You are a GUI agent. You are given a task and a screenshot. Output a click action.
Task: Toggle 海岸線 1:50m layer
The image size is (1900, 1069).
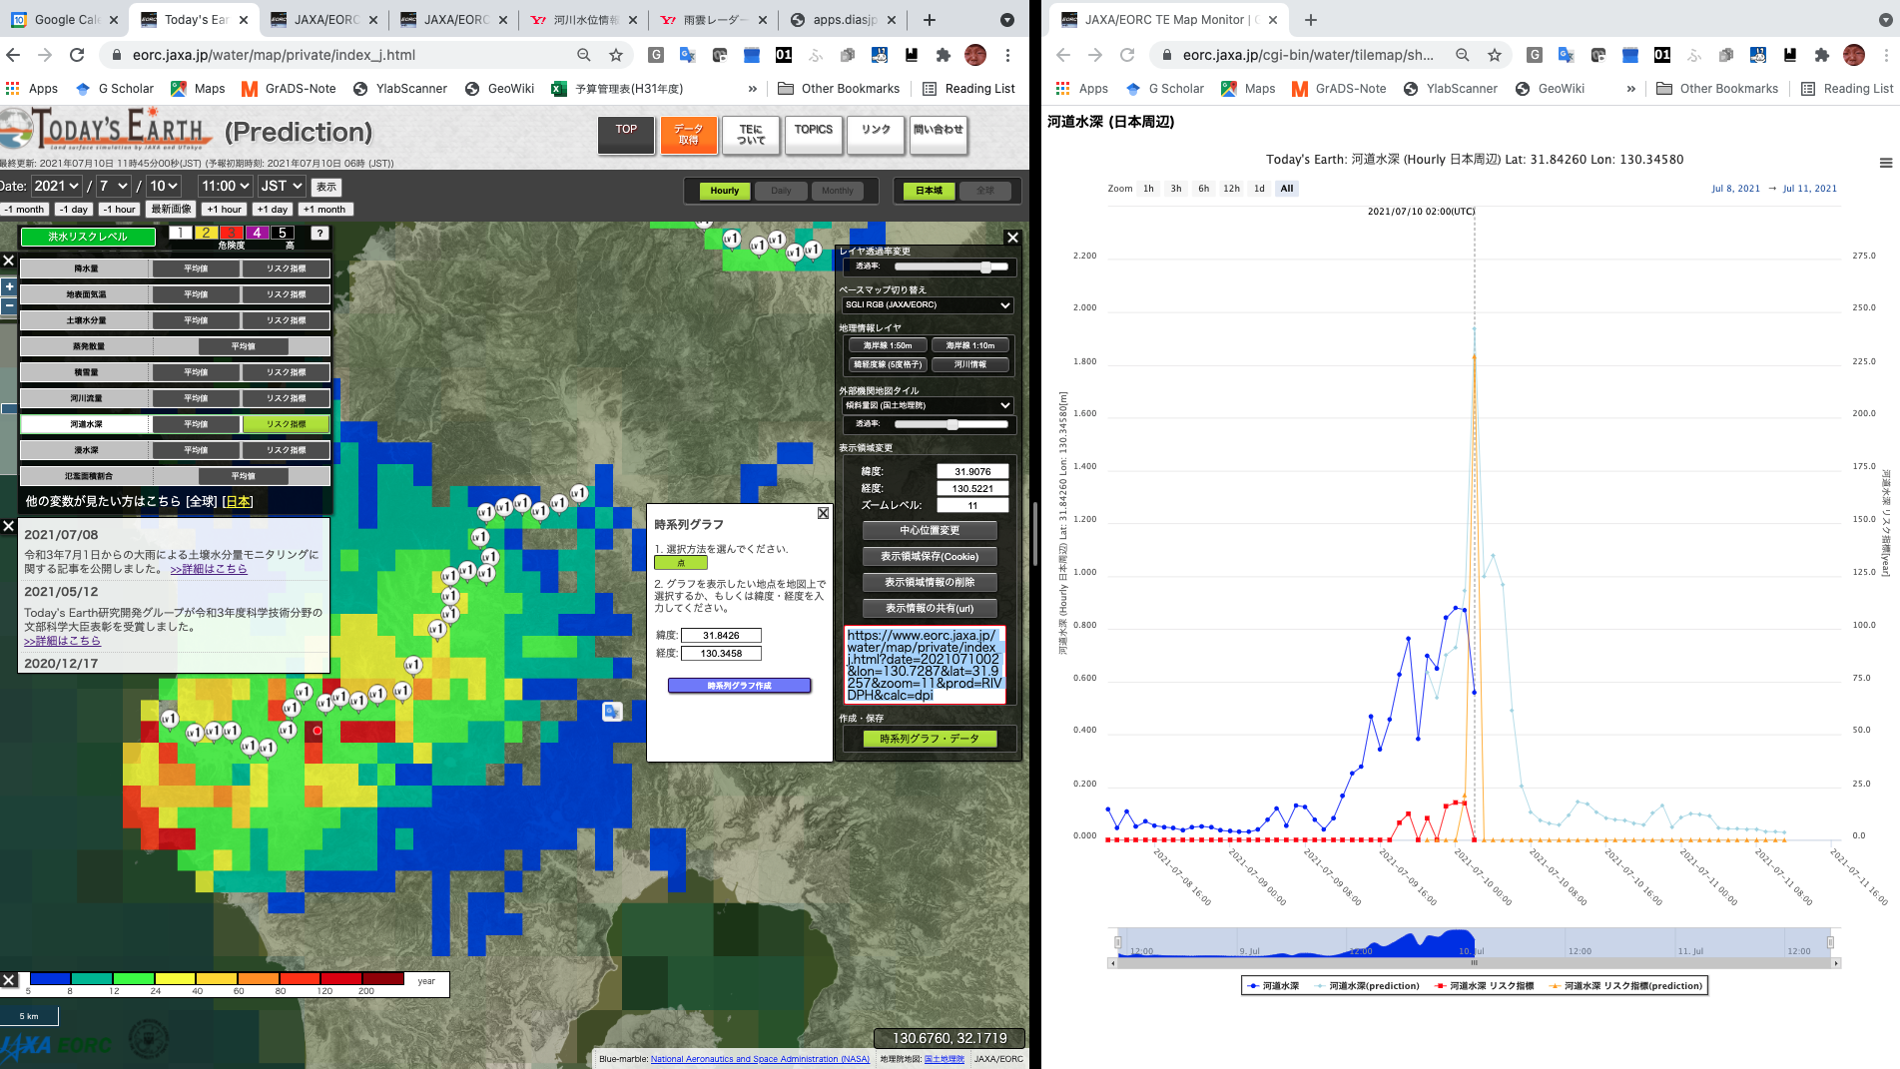coord(888,345)
